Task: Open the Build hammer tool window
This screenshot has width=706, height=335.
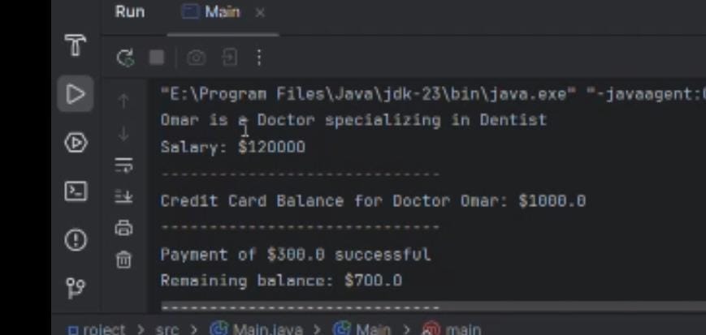Action: [x=76, y=45]
